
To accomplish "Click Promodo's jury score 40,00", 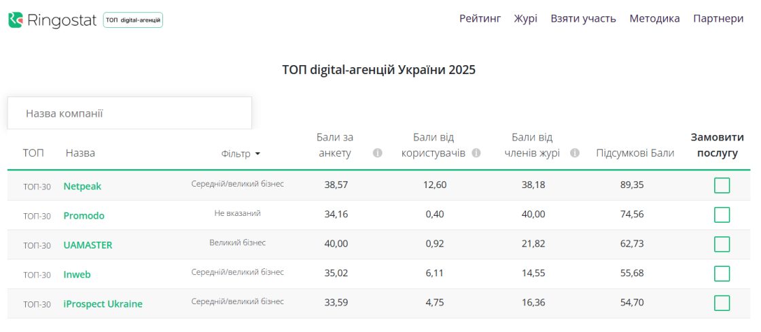I will pyautogui.click(x=533, y=215).
